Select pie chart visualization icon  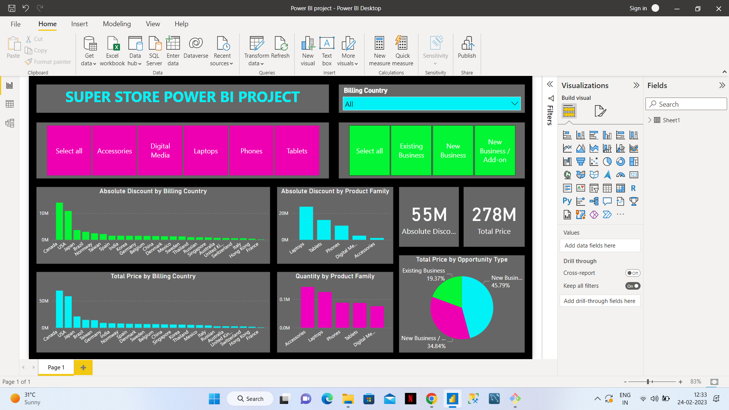[607, 162]
